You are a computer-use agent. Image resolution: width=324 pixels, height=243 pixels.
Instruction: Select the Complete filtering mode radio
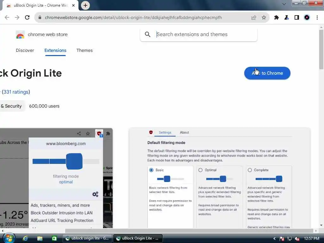point(250,170)
